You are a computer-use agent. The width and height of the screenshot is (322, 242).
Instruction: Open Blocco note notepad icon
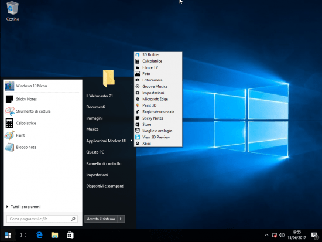click(x=9, y=147)
